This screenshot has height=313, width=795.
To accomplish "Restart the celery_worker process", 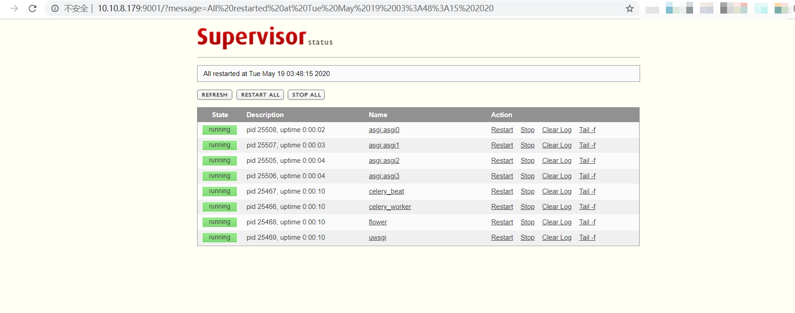I will pyautogui.click(x=502, y=207).
